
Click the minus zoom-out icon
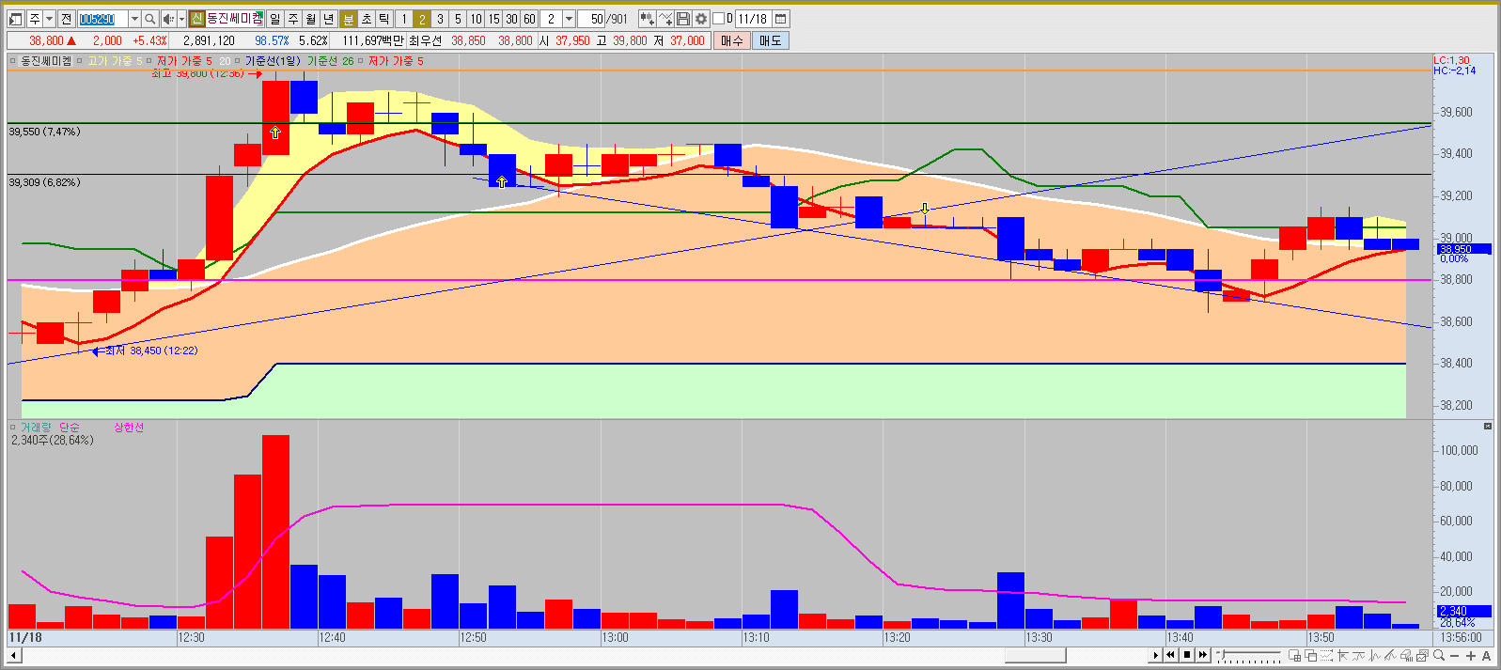[x=1454, y=655]
